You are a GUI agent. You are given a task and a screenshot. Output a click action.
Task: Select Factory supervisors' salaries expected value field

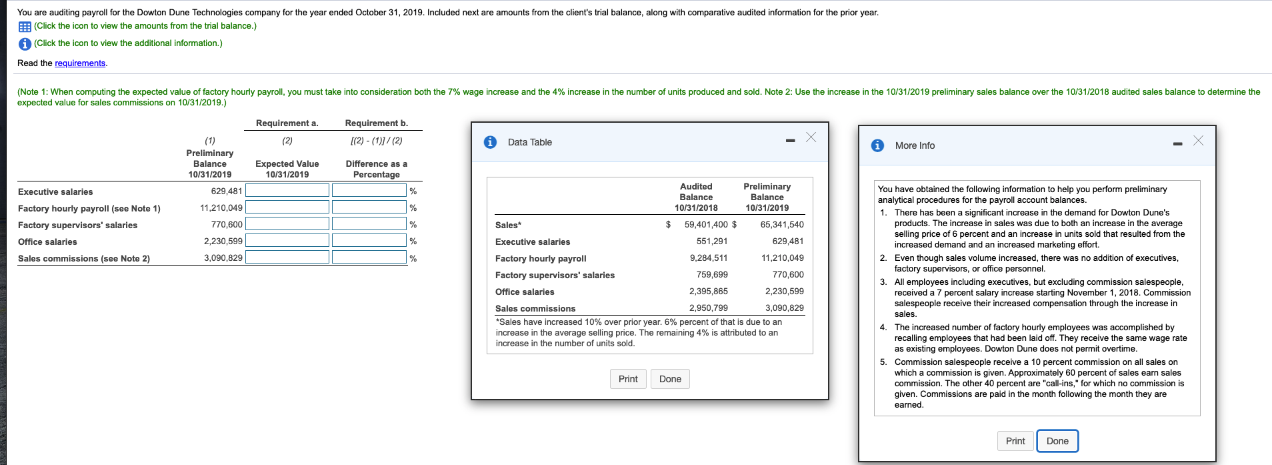click(x=287, y=224)
